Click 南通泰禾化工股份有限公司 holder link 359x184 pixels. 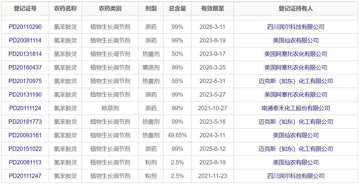tap(296, 108)
